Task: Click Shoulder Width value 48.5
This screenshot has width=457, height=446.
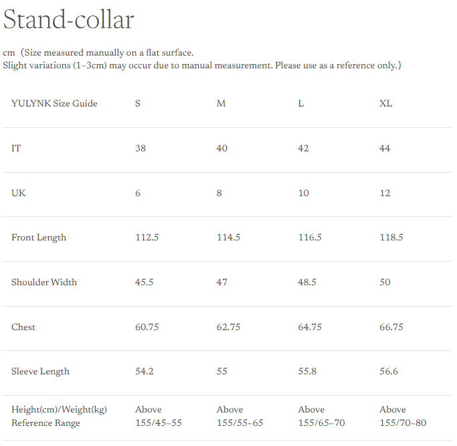Action: (x=307, y=282)
